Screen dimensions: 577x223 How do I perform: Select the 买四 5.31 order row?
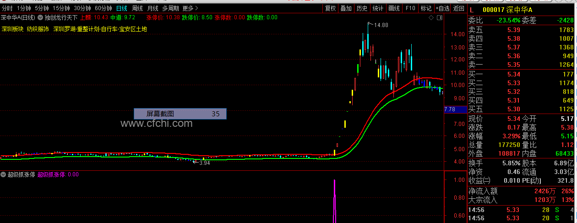(x=521, y=100)
